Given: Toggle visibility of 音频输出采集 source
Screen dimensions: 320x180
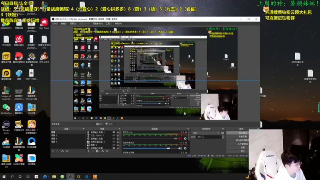Looking at the screenshot, I should pyautogui.click(x=114, y=148).
